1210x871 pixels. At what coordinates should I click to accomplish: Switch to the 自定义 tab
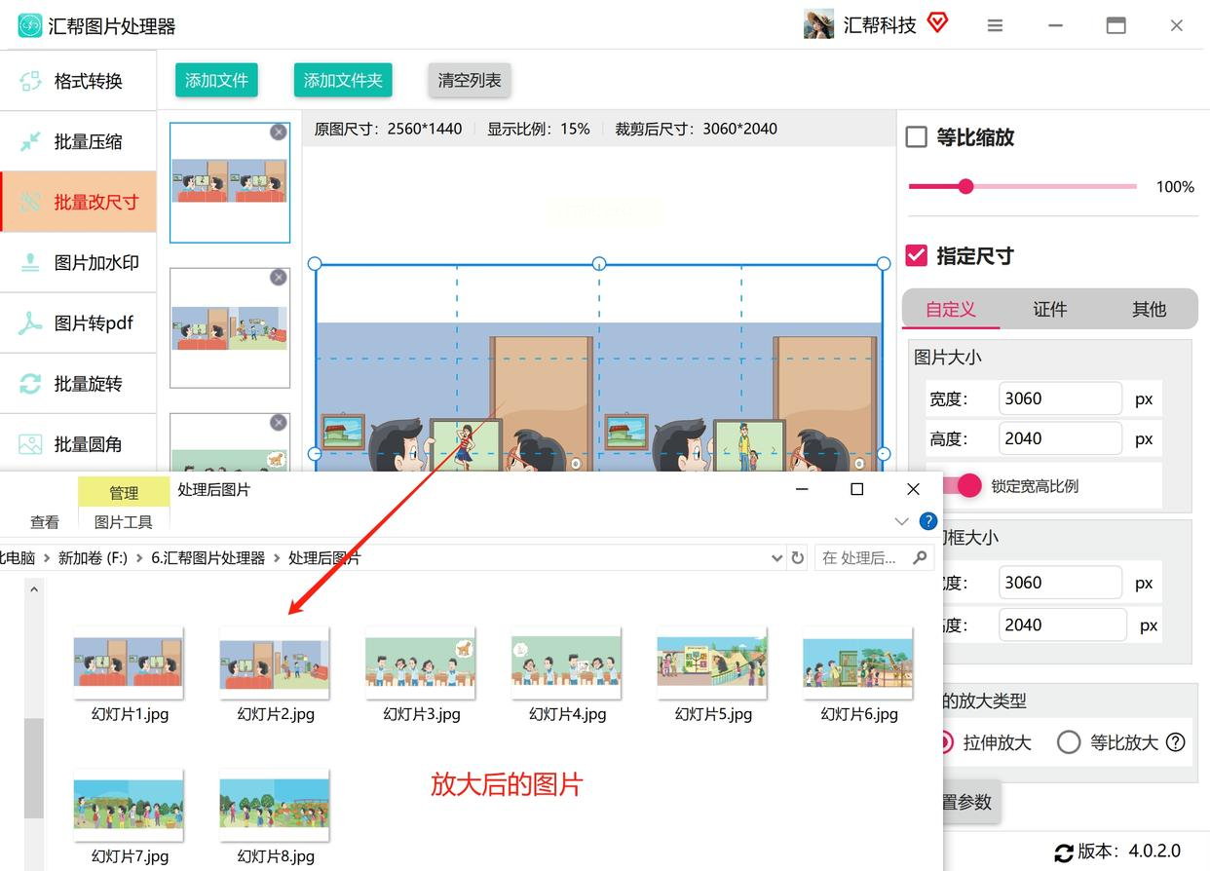tap(951, 309)
